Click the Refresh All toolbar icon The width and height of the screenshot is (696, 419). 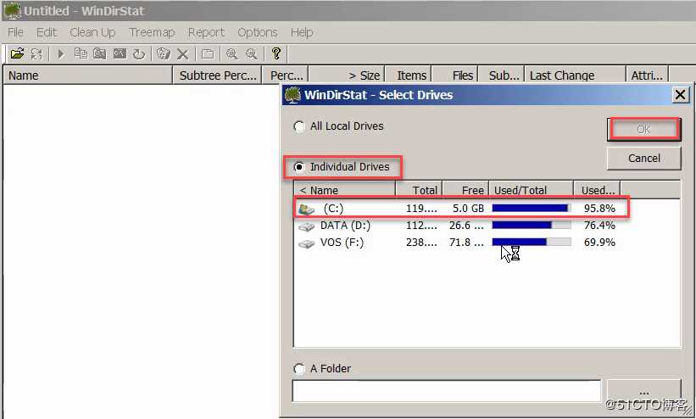(36, 54)
